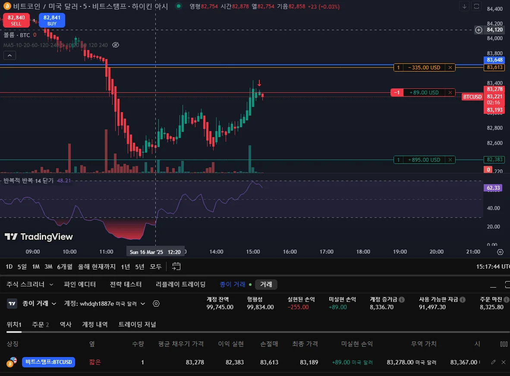The height and width of the screenshot is (376, 510).
Task: Click the 비트코인 / 미국 달러 chart title
Action: tap(46, 6)
